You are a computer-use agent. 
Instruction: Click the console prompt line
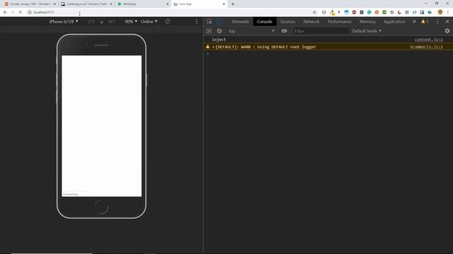click(x=328, y=54)
